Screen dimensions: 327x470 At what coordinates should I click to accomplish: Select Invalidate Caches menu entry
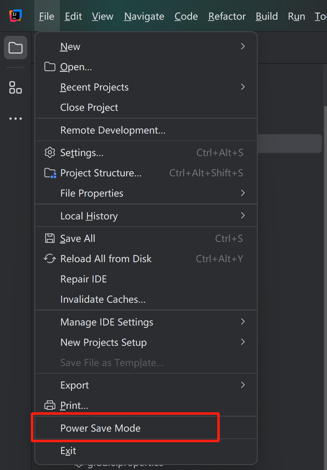pos(103,300)
